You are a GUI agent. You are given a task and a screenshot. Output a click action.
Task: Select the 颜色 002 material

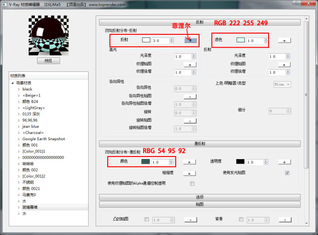tap(30, 170)
